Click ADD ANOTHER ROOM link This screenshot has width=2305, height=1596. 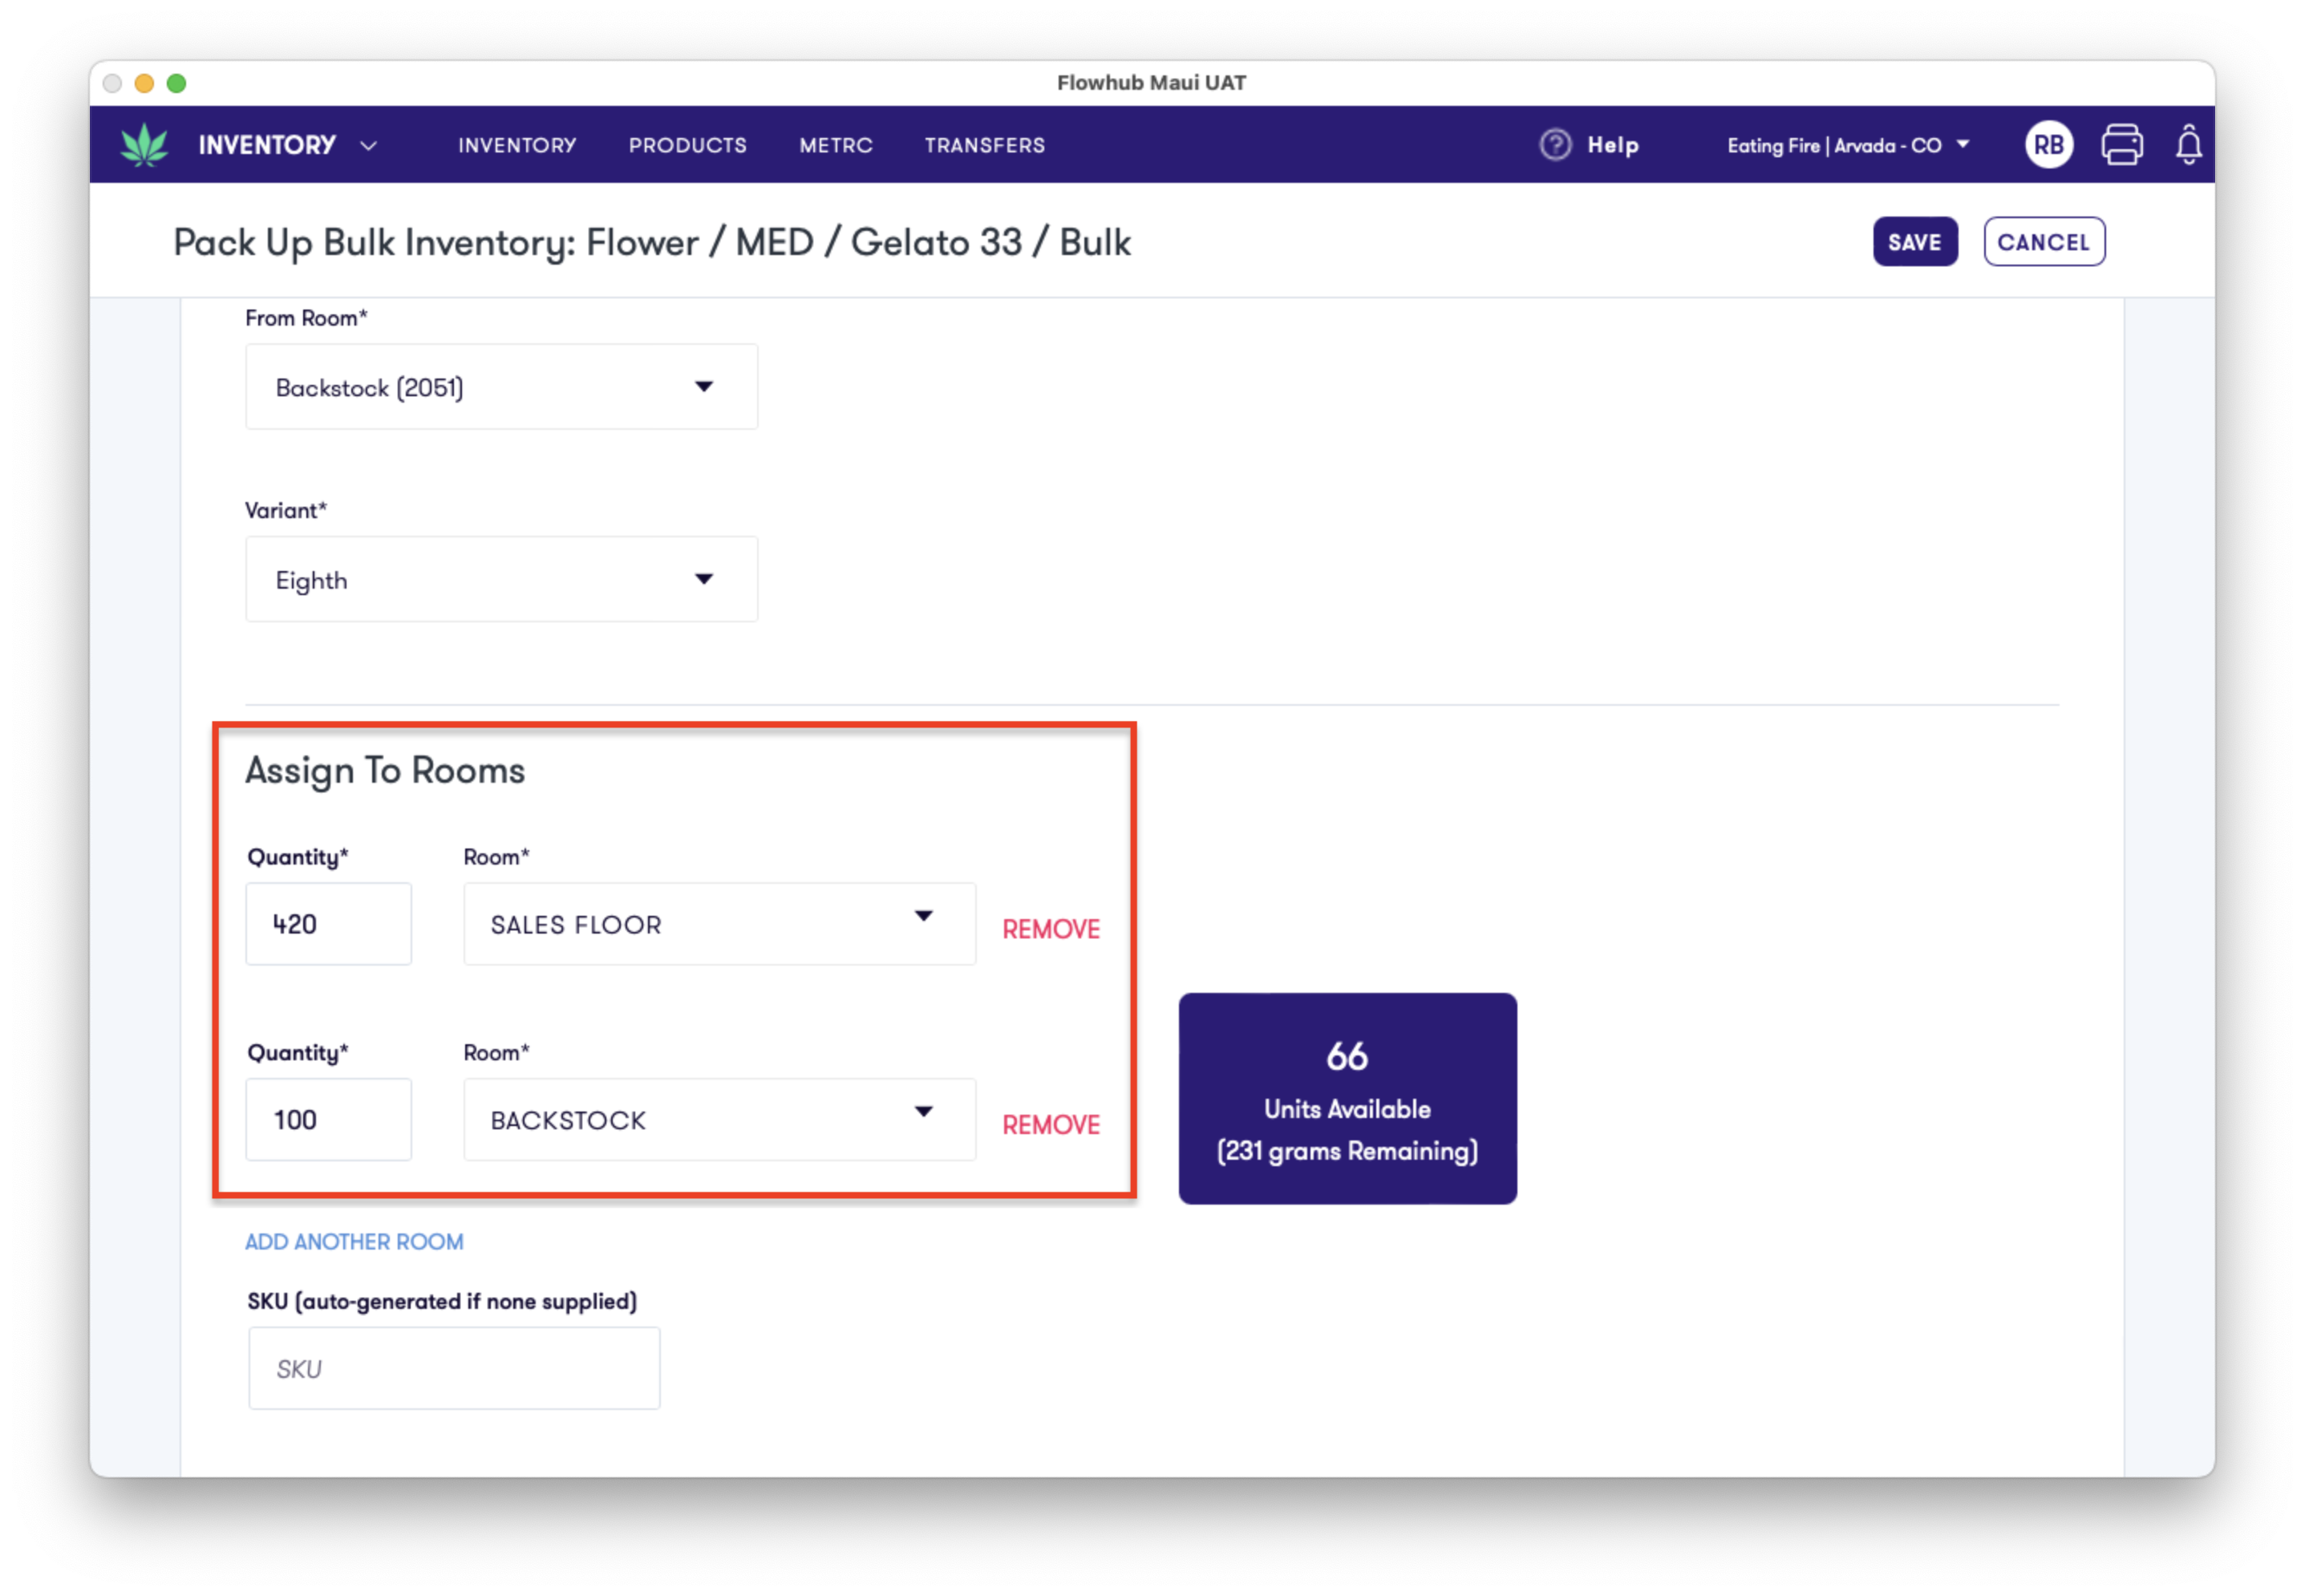click(354, 1242)
